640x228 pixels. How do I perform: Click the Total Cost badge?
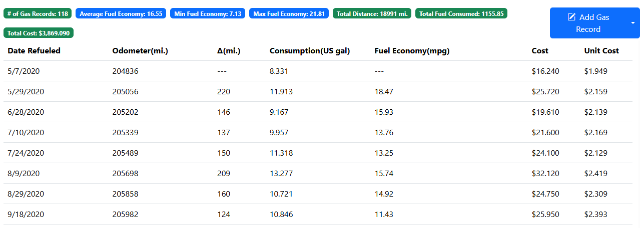point(39,33)
